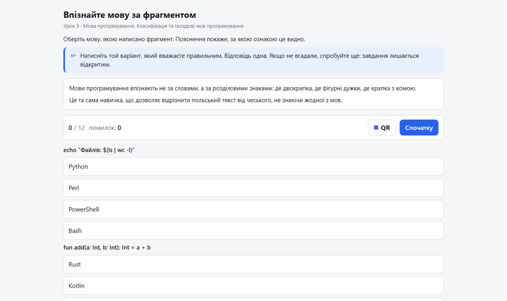Select the Kotlin answer option
Viewport: 507px width, 301px height.
point(253,285)
